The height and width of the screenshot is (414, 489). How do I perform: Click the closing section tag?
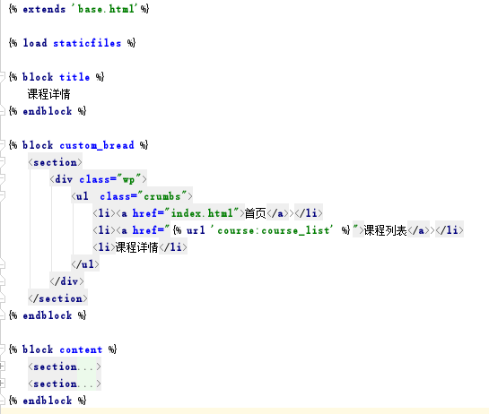click(x=57, y=298)
